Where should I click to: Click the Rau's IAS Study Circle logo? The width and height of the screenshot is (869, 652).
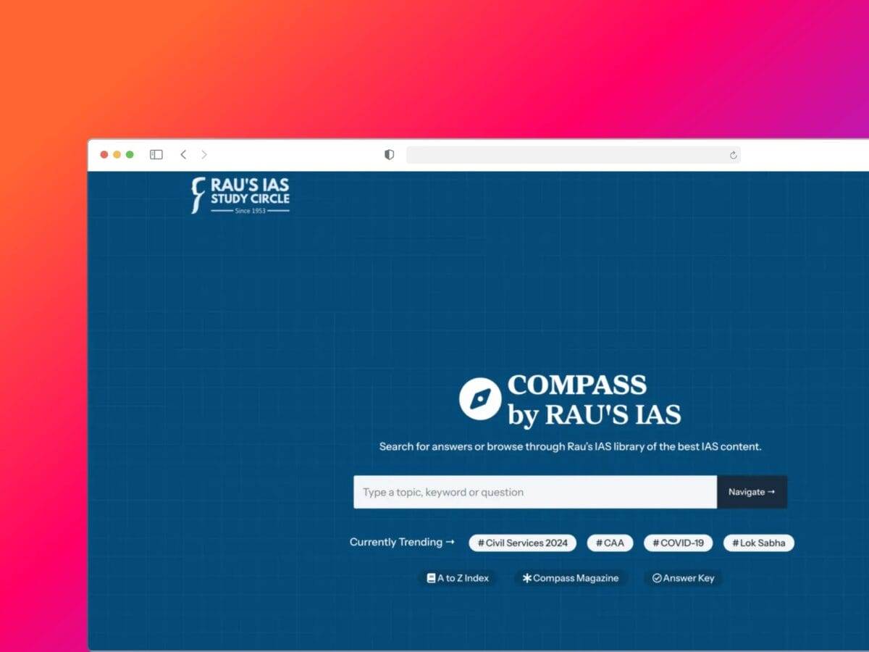pyautogui.click(x=240, y=195)
